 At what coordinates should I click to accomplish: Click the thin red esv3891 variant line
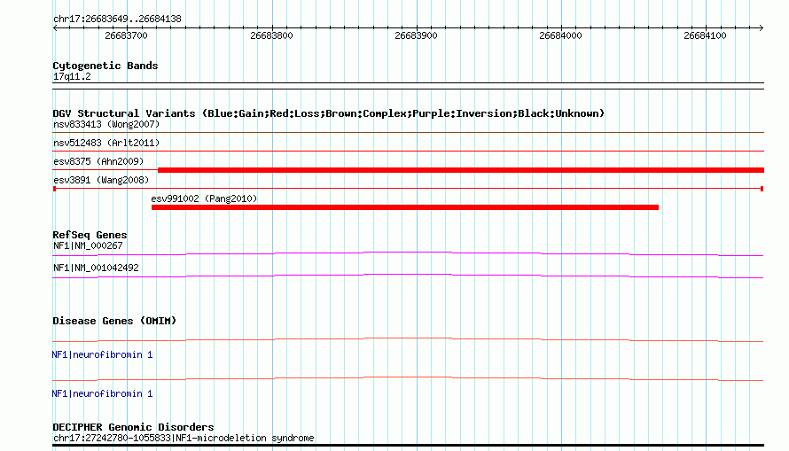[x=408, y=189]
